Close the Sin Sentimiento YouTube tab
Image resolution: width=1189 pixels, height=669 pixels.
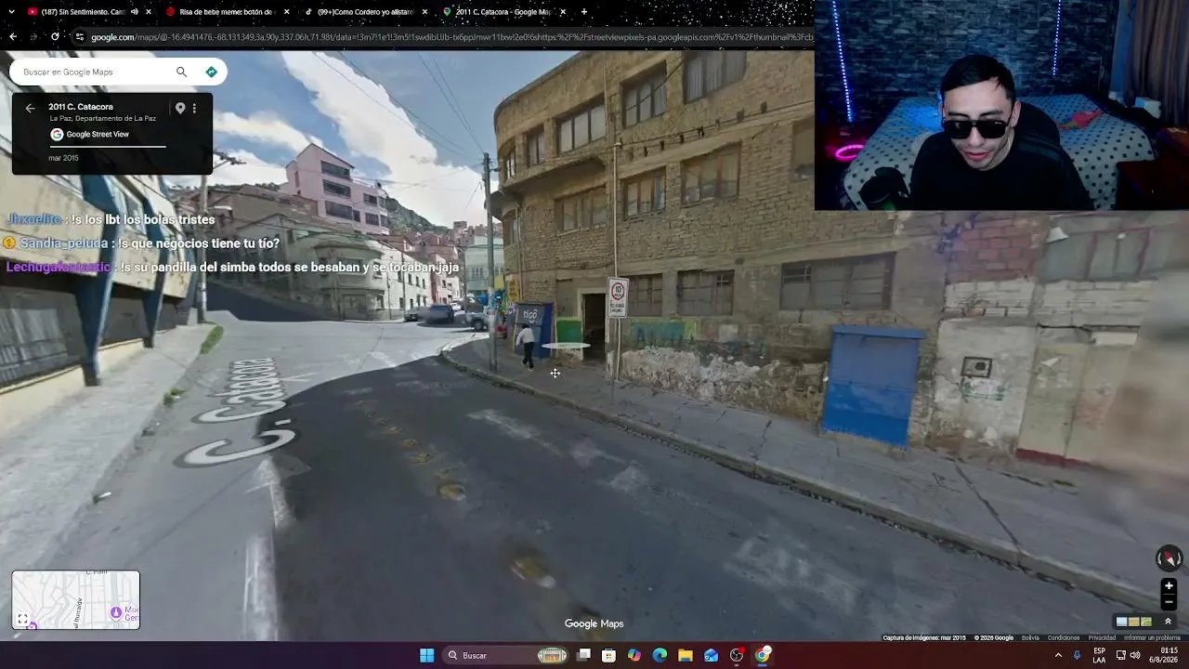[148, 12]
